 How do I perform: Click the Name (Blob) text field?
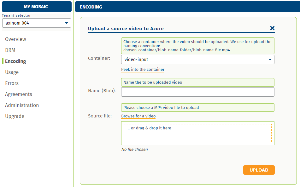coord(197,92)
